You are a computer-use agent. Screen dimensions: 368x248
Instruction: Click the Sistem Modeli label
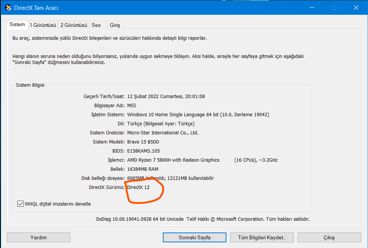(x=109, y=142)
